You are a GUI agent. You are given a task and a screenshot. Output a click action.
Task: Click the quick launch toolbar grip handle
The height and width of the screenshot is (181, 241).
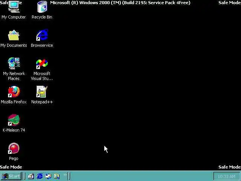click(x=24, y=176)
